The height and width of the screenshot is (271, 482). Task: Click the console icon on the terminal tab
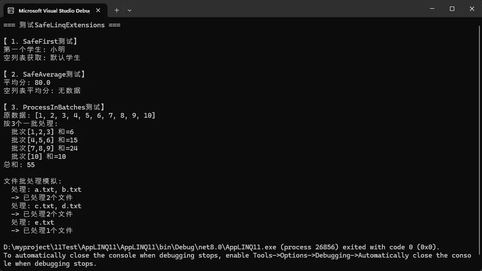tap(11, 10)
